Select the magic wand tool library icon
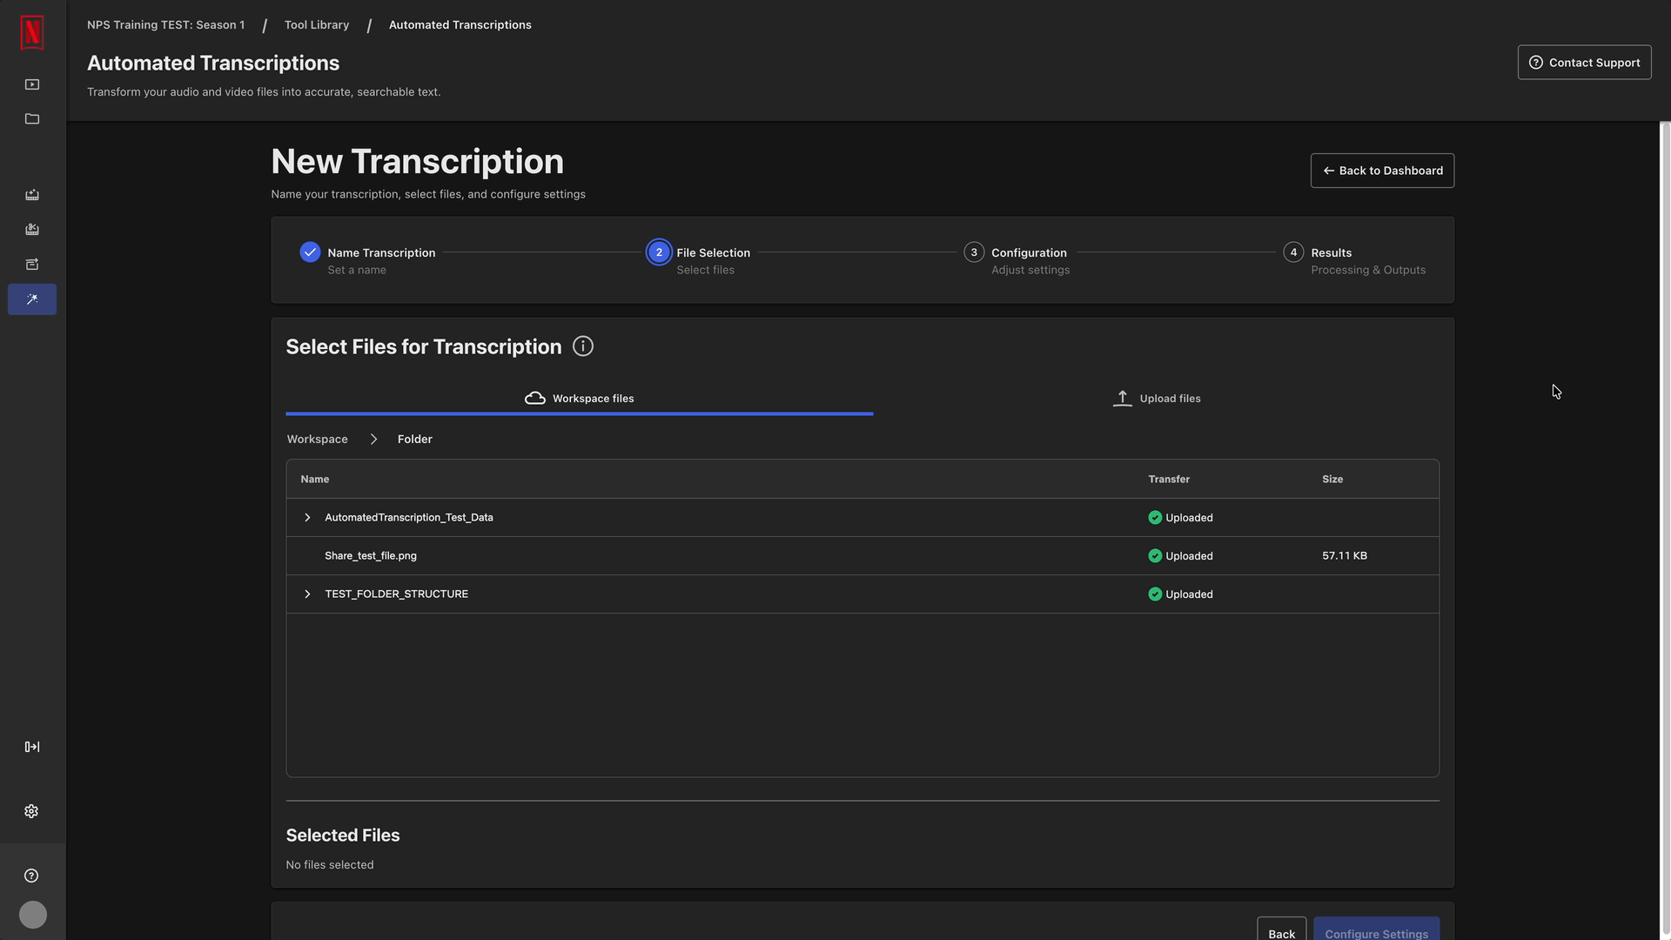The image size is (1671, 940). tap(32, 299)
